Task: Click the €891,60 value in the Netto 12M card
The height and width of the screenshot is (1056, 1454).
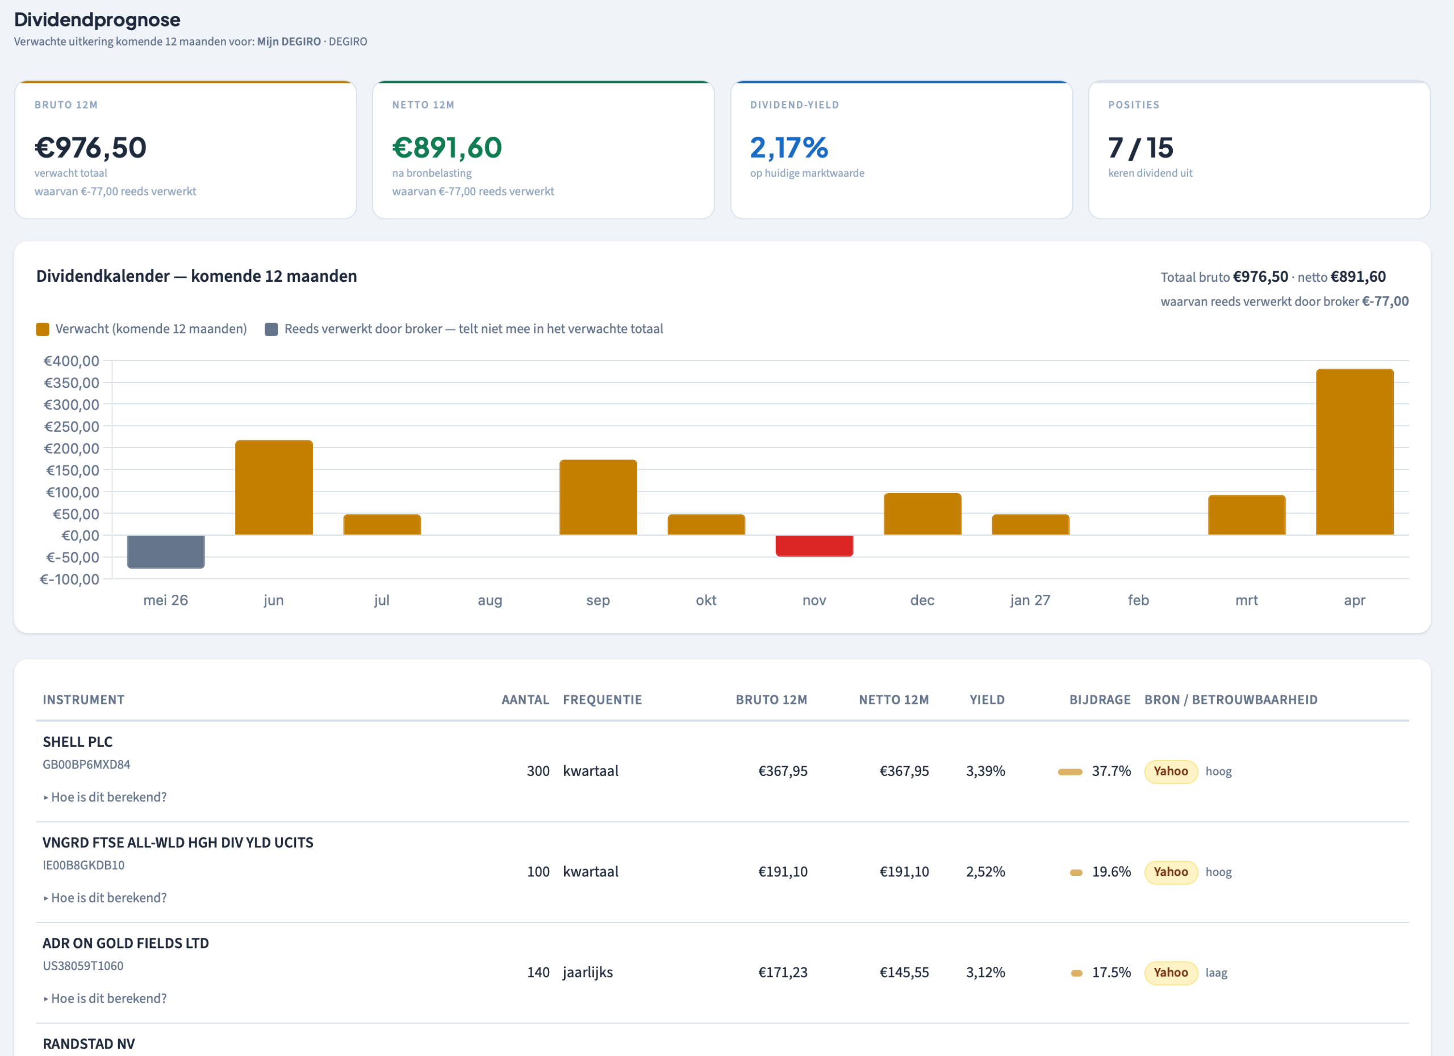Action: pos(447,148)
